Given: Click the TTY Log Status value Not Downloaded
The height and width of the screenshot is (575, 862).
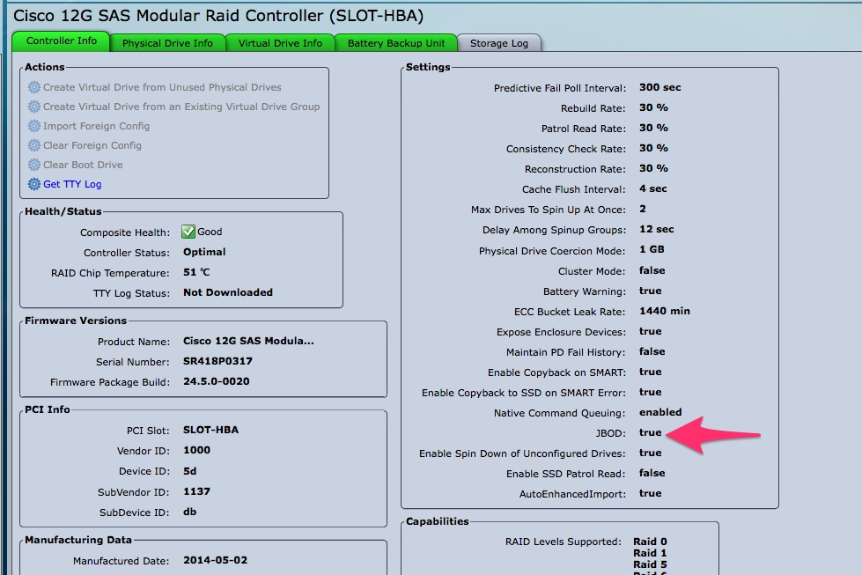Looking at the screenshot, I should tap(227, 292).
